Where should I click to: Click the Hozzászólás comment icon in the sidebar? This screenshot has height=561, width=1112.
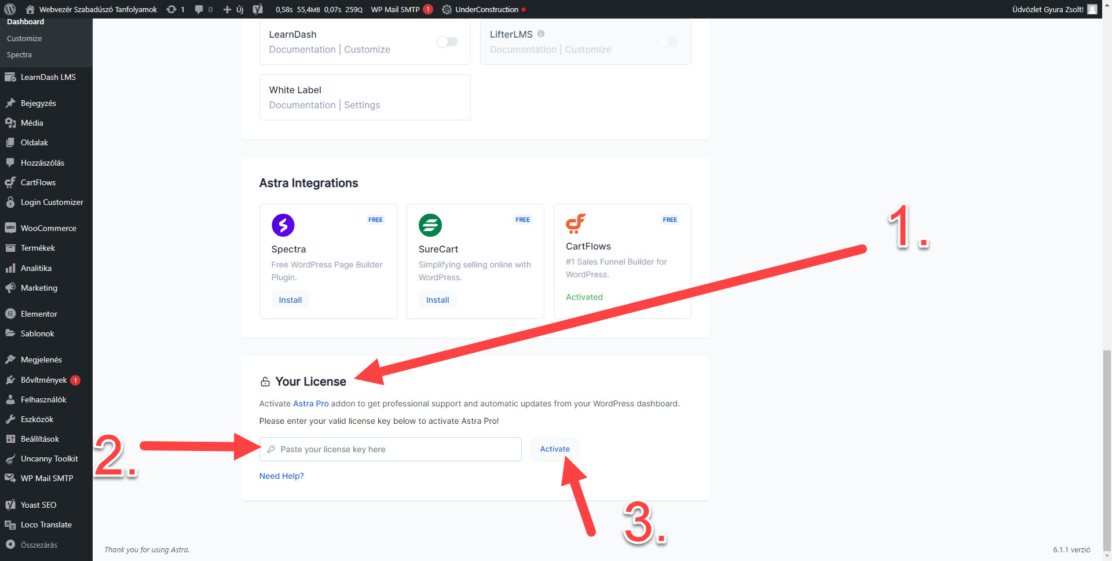[10, 163]
